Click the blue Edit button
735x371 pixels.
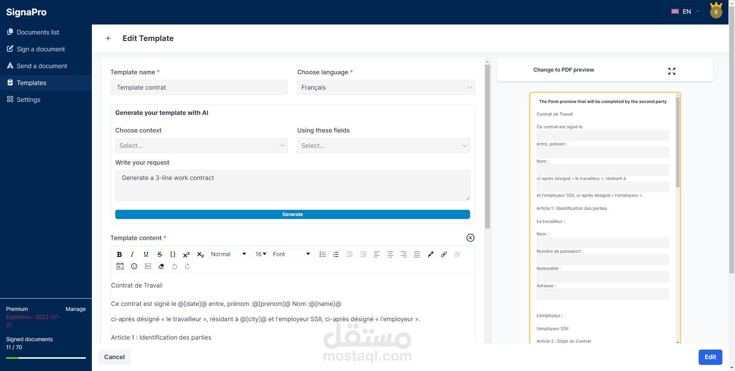[x=710, y=357]
